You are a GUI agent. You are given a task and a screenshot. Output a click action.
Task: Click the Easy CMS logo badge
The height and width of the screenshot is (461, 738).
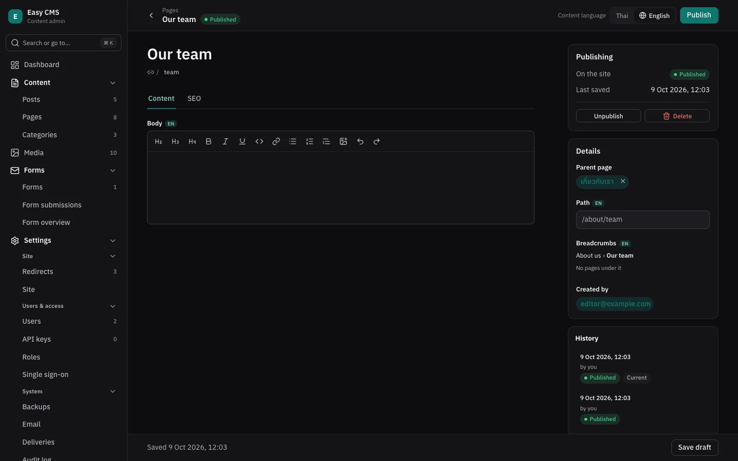pyautogui.click(x=15, y=16)
